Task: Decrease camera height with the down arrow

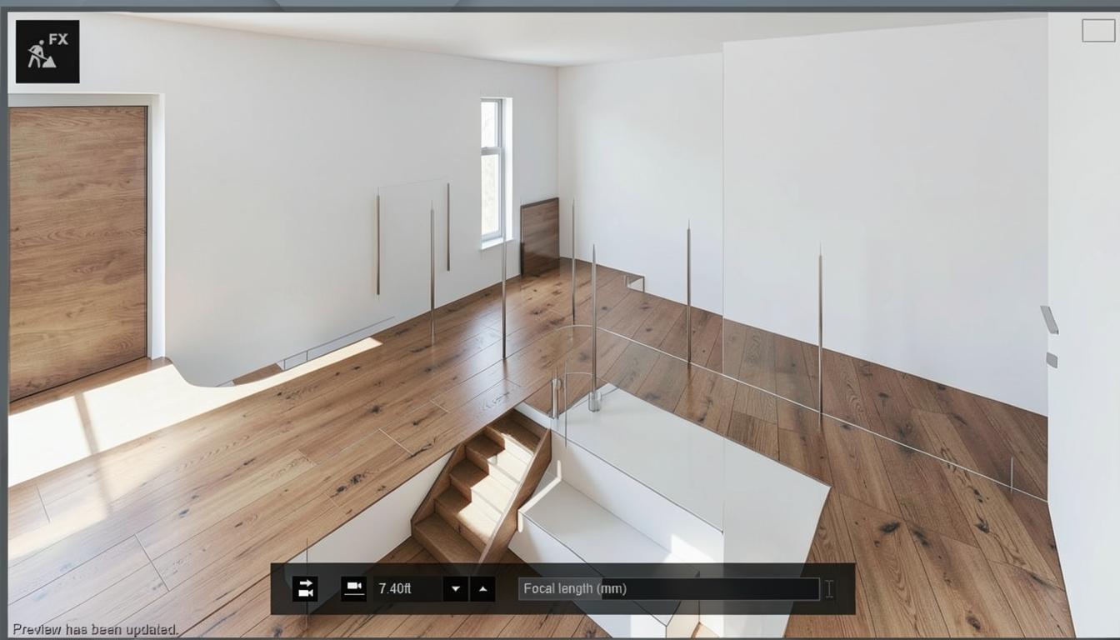Action: coord(455,588)
